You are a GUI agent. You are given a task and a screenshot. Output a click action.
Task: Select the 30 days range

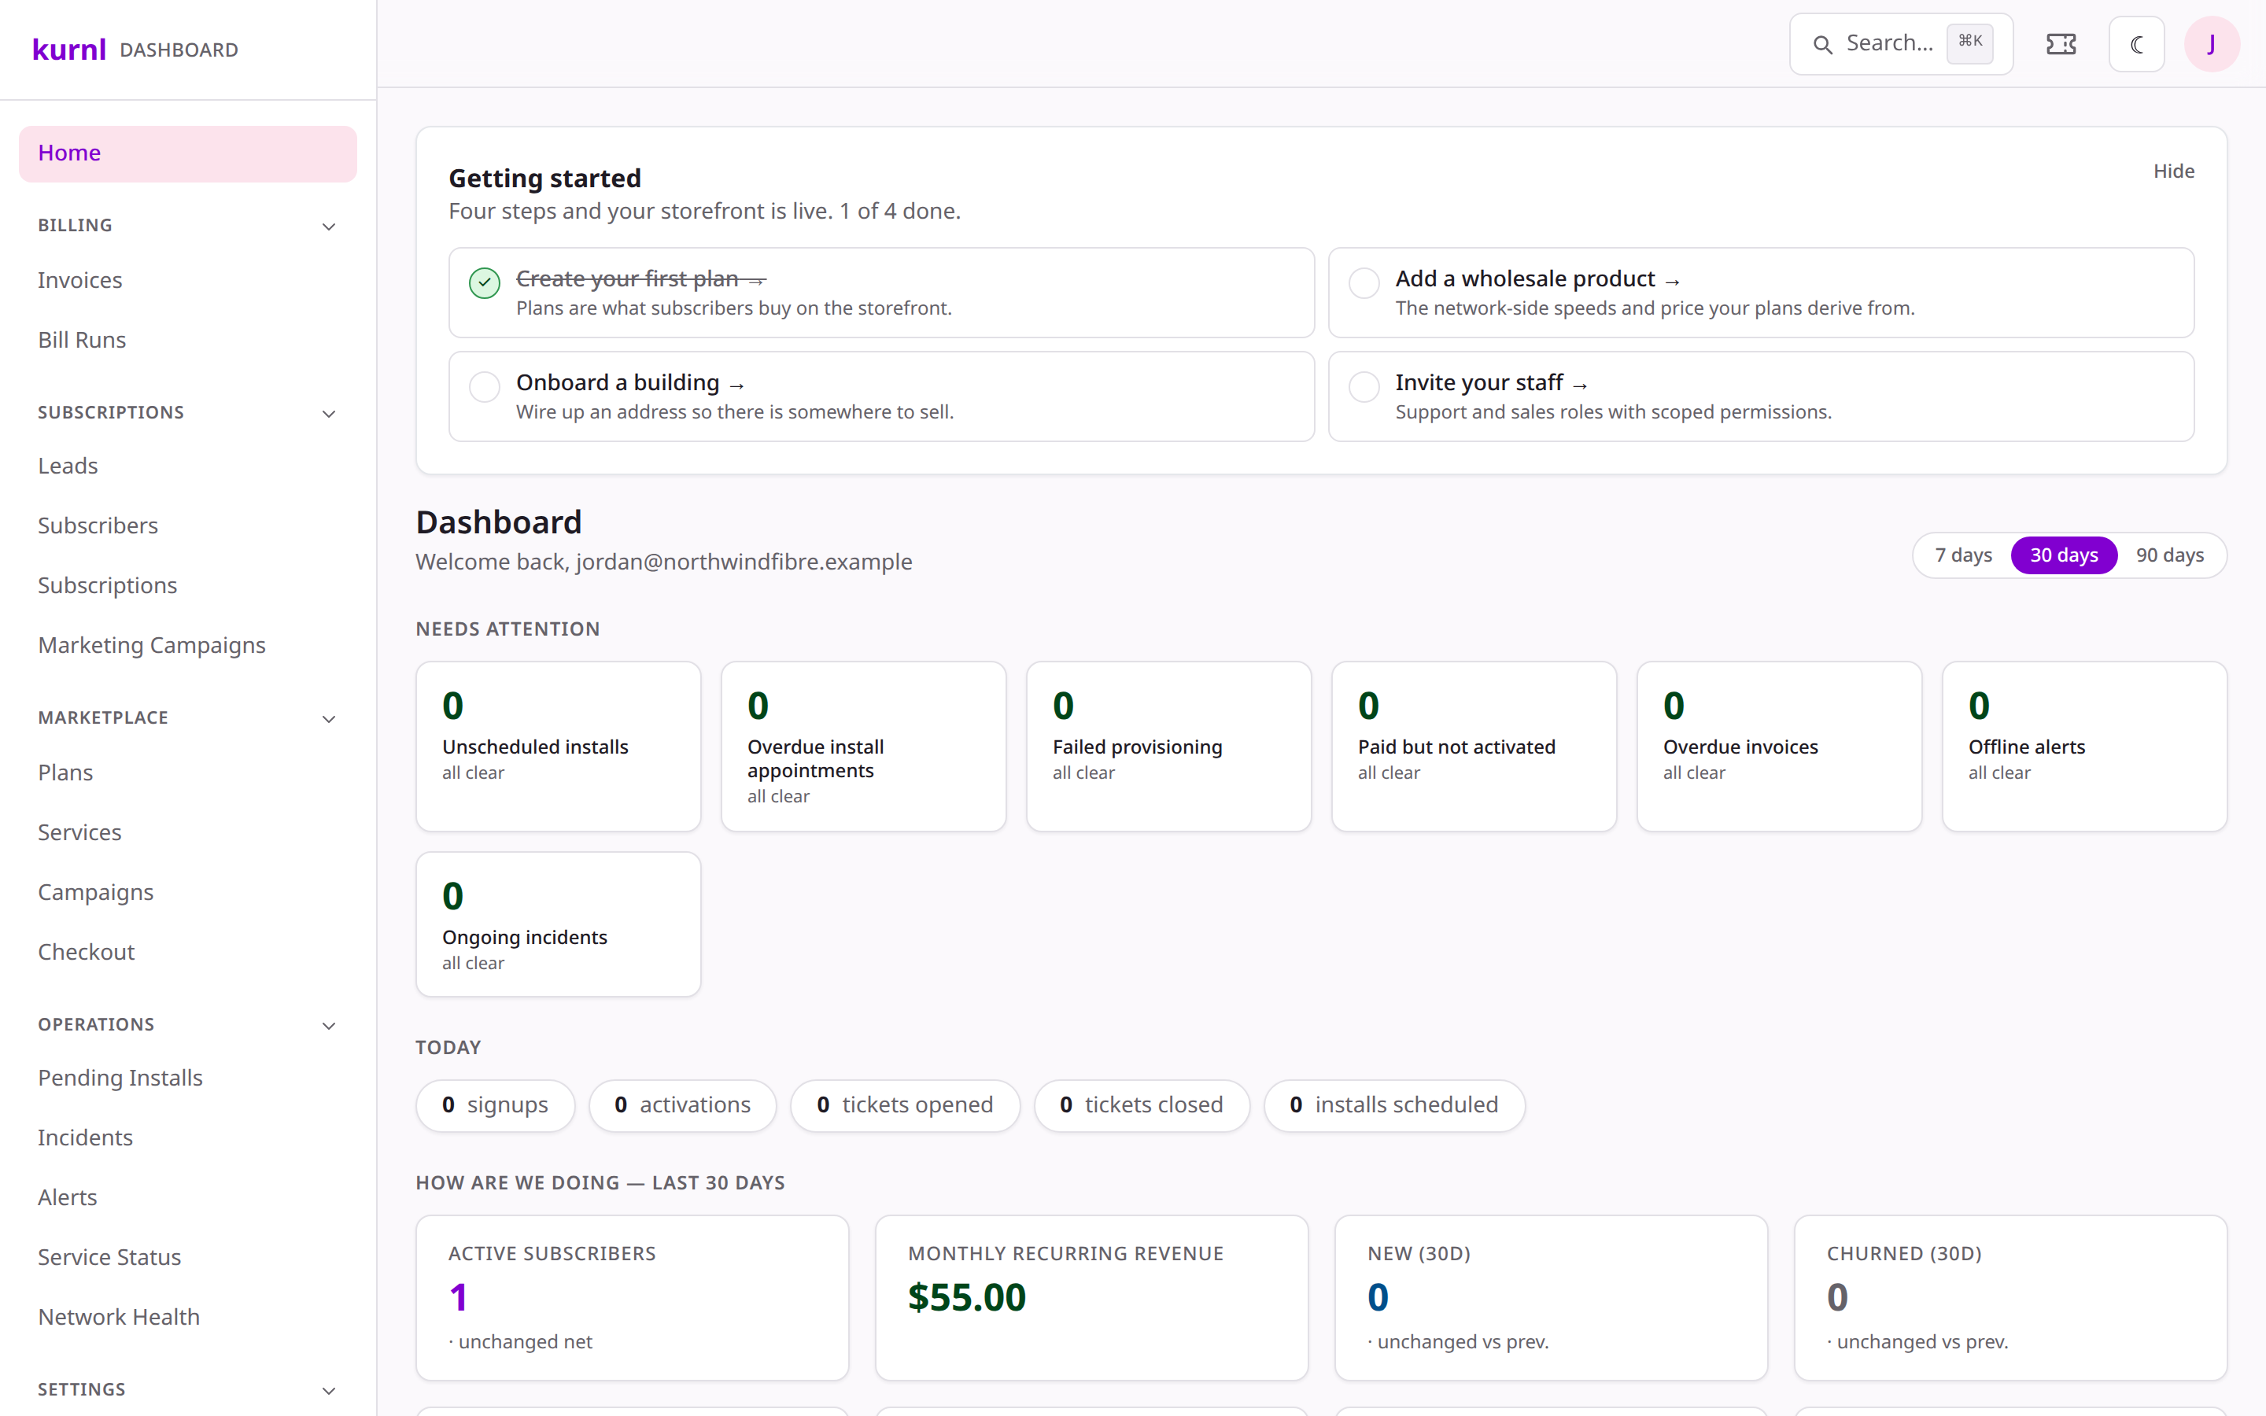[2064, 555]
